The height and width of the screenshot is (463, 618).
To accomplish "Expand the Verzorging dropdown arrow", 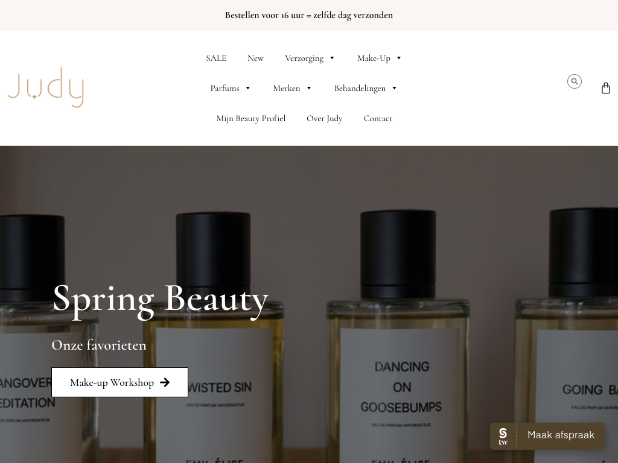I will 332,58.
